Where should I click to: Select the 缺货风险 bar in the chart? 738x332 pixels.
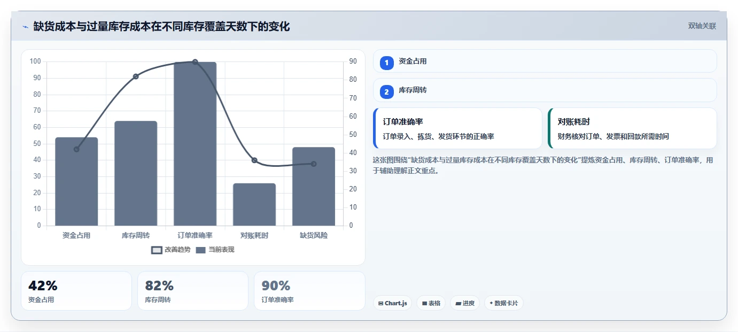[x=314, y=187]
